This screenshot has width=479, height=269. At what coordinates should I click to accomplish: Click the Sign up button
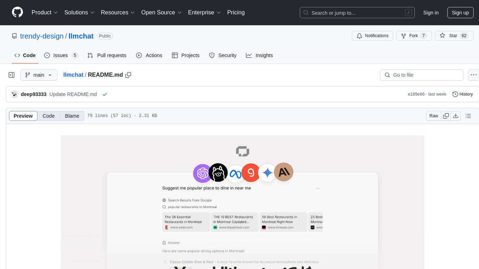click(x=460, y=13)
